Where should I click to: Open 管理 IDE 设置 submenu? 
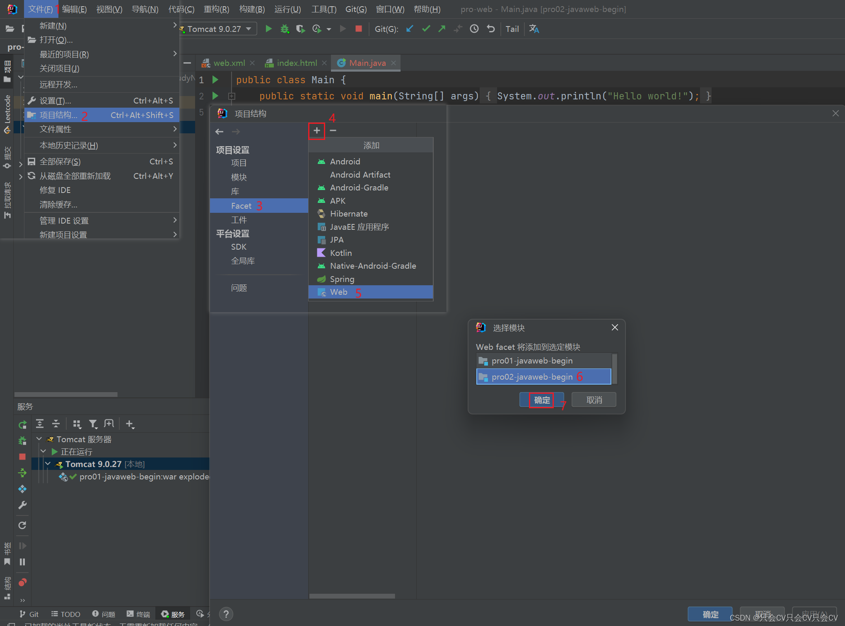pyautogui.click(x=102, y=221)
